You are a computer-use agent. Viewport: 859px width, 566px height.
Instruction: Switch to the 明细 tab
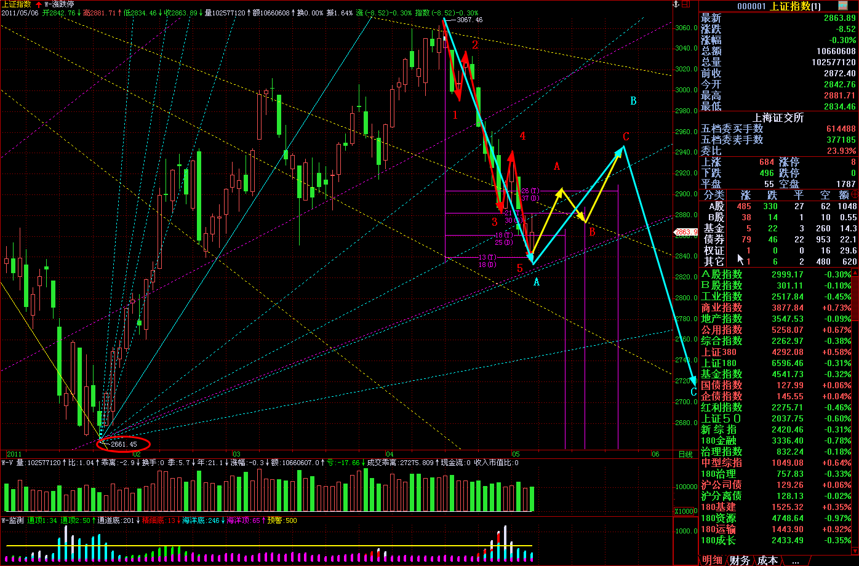[712, 560]
